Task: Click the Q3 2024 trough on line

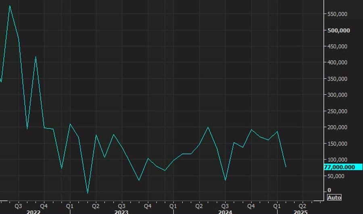Action: click(225, 180)
